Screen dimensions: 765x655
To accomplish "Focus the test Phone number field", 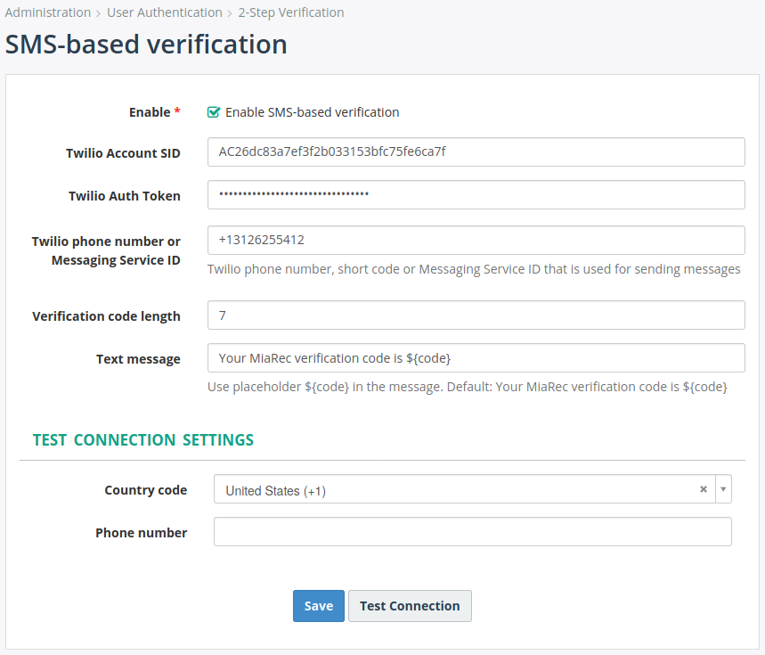I will [472, 531].
